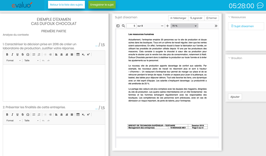
Task: Toggle italic in question 2 editor
Action: (12, 115)
